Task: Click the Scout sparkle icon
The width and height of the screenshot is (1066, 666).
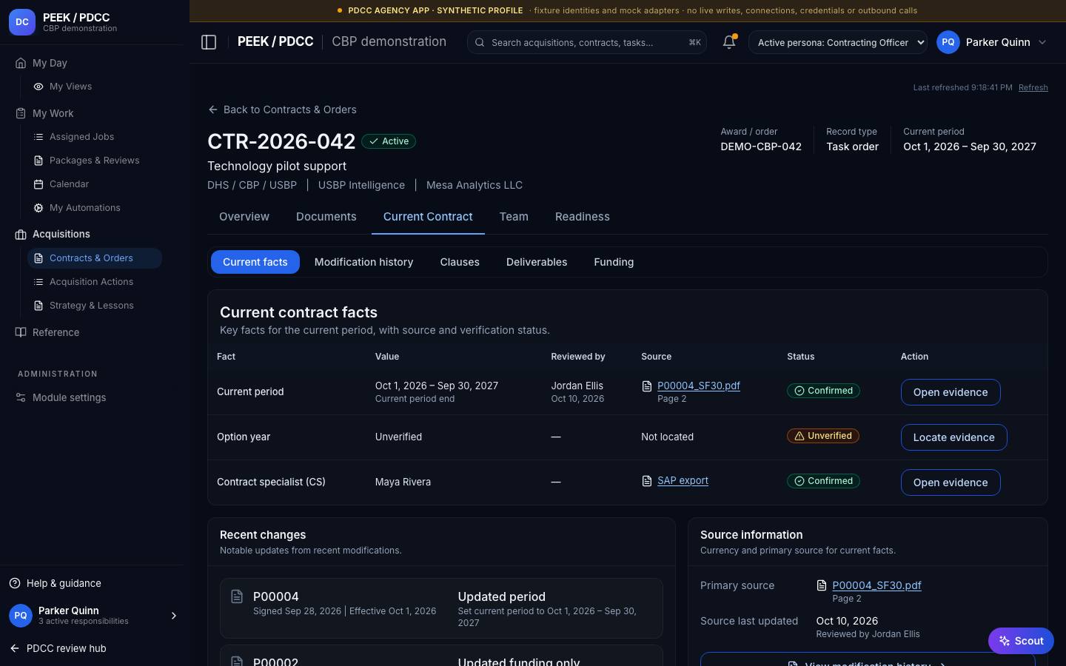Action: point(1005,641)
